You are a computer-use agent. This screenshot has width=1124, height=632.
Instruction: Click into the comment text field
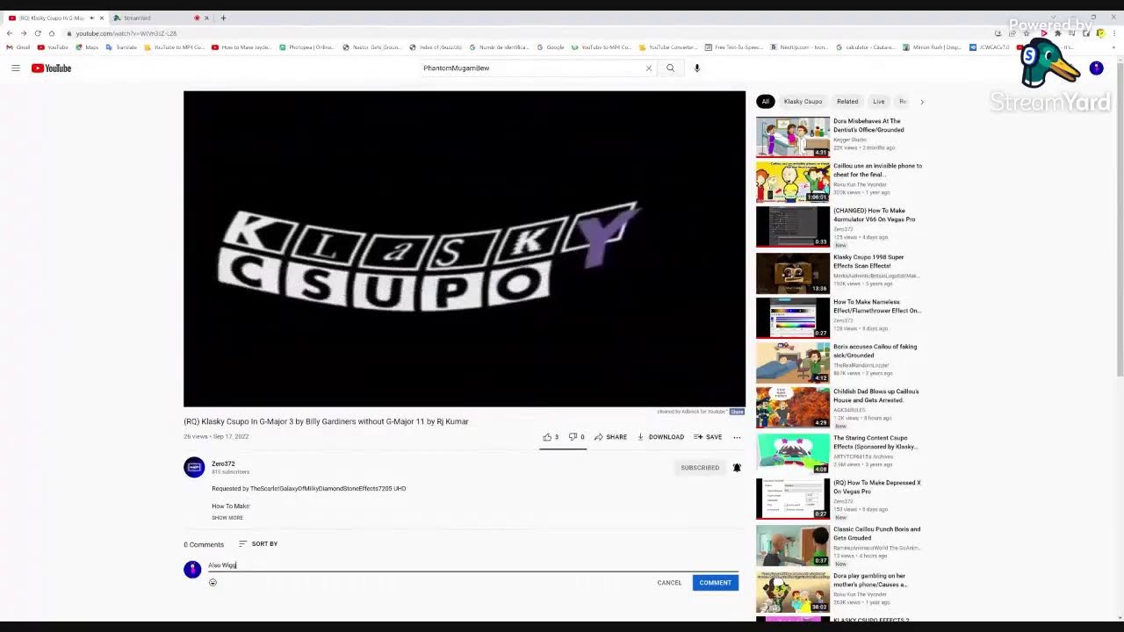pos(473,565)
